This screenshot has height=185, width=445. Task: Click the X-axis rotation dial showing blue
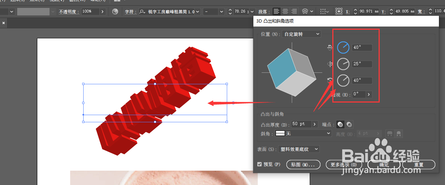coord(343,47)
